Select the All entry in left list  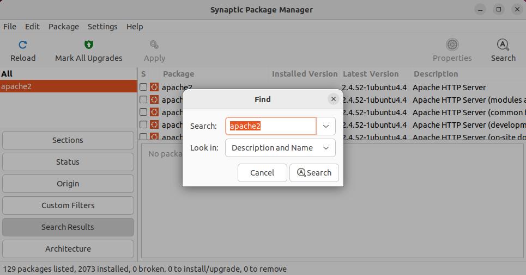pyautogui.click(x=69, y=74)
